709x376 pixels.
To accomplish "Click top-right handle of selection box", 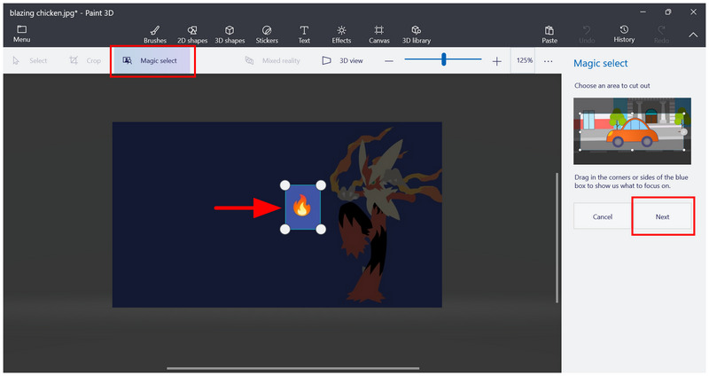I will click(321, 185).
